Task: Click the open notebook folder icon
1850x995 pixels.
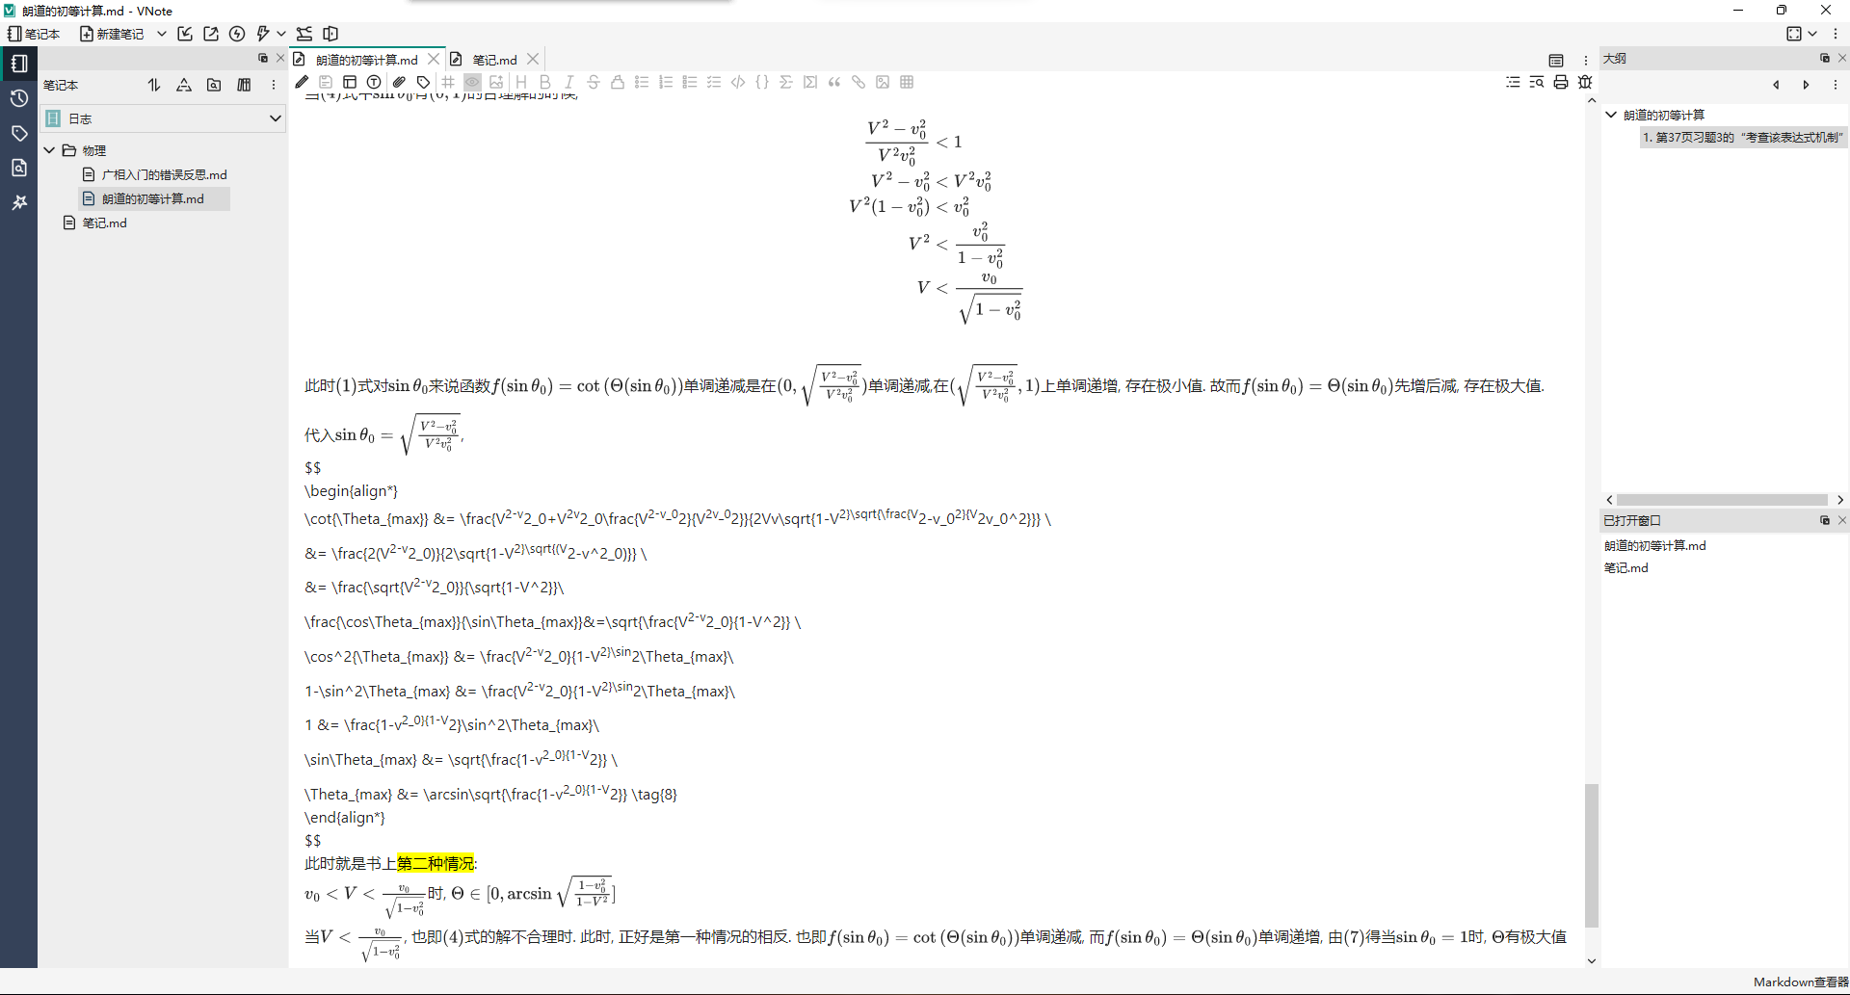Action: pos(214,85)
